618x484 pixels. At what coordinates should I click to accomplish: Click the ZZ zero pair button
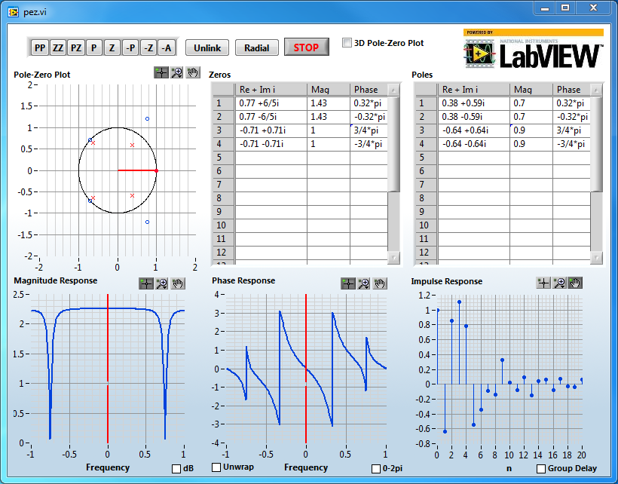[58, 47]
